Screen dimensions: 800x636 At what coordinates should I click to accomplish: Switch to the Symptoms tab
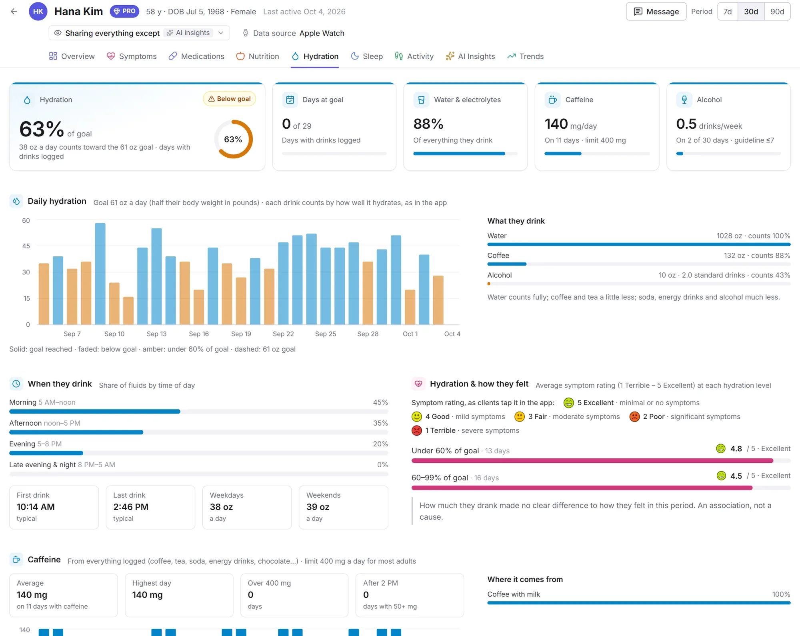click(132, 56)
